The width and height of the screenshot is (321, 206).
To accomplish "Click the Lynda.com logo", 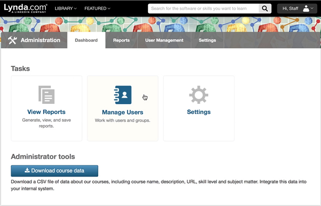I will click(x=25, y=8).
